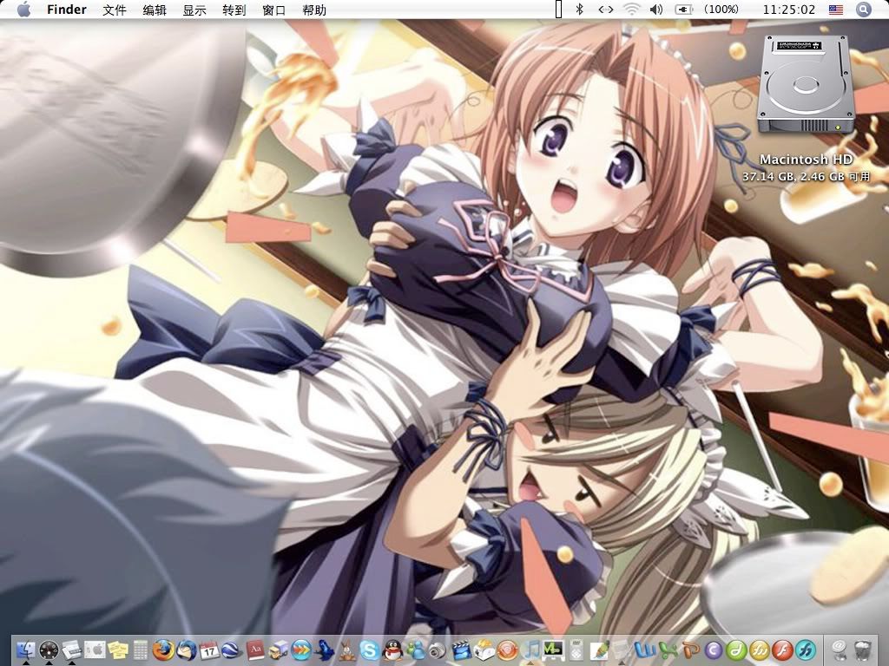Launch Microsoft Excel
This screenshot has height=666, width=889.
[x=667, y=650]
